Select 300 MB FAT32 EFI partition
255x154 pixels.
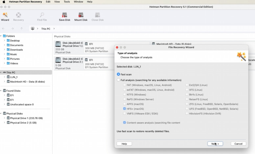click(99, 48)
